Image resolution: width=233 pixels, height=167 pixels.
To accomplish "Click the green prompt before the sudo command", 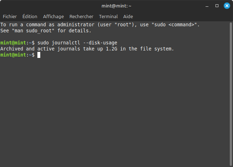I will click(x=13, y=43).
